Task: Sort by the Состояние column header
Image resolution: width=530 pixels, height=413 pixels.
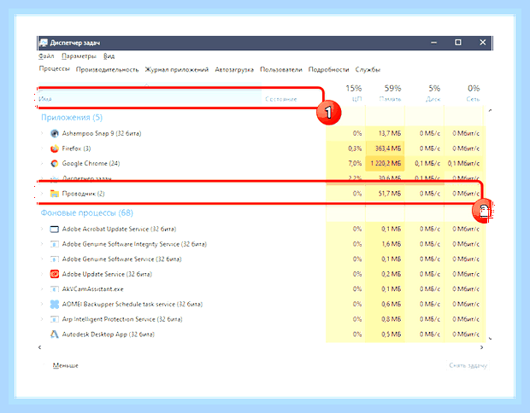Action: 281,99
